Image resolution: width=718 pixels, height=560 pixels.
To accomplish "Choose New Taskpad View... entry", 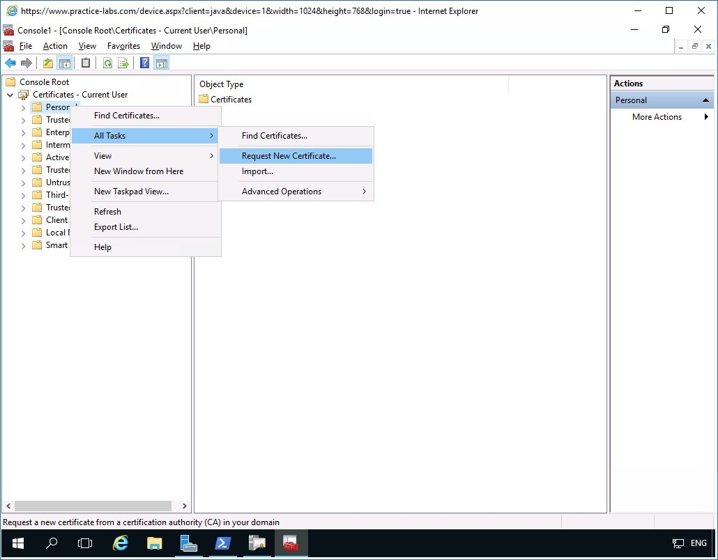I will pos(145,192).
